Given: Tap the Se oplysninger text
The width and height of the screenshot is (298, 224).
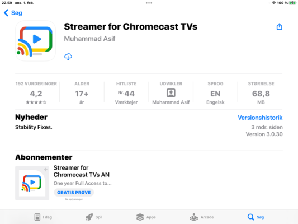Looking at the screenshot, I should pos(74,199).
